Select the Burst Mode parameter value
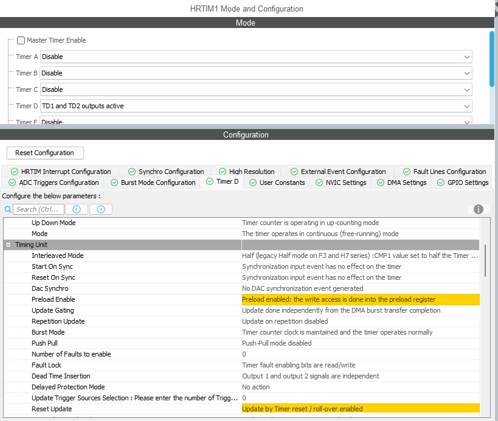 [x=361, y=332]
